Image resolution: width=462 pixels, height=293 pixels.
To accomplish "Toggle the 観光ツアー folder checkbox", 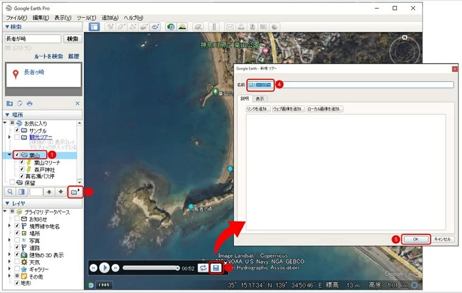I will [17, 137].
